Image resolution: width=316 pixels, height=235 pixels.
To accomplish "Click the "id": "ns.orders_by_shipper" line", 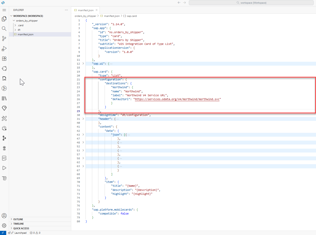I will (121, 32).
